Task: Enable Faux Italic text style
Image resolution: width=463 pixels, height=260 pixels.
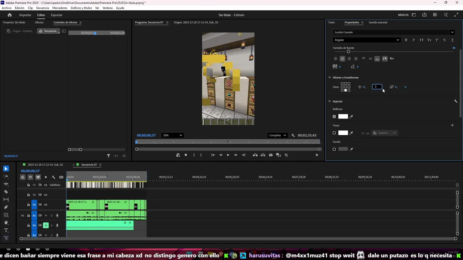Action: pos(413,40)
